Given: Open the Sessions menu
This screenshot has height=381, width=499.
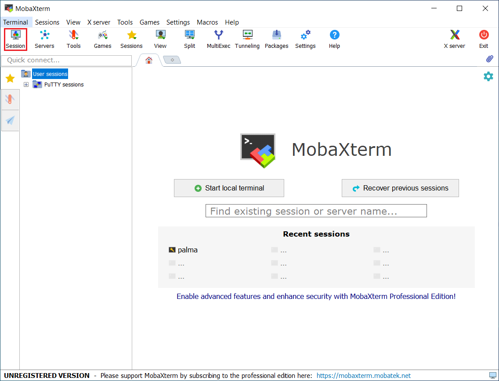Looking at the screenshot, I should pyautogui.click(x=47, y=22).
